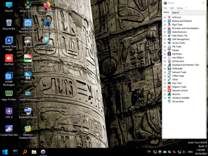Click the taskbar volume speaker icon
The width and height of the screenshot is (208, 156).
click(x=184, y=152)
